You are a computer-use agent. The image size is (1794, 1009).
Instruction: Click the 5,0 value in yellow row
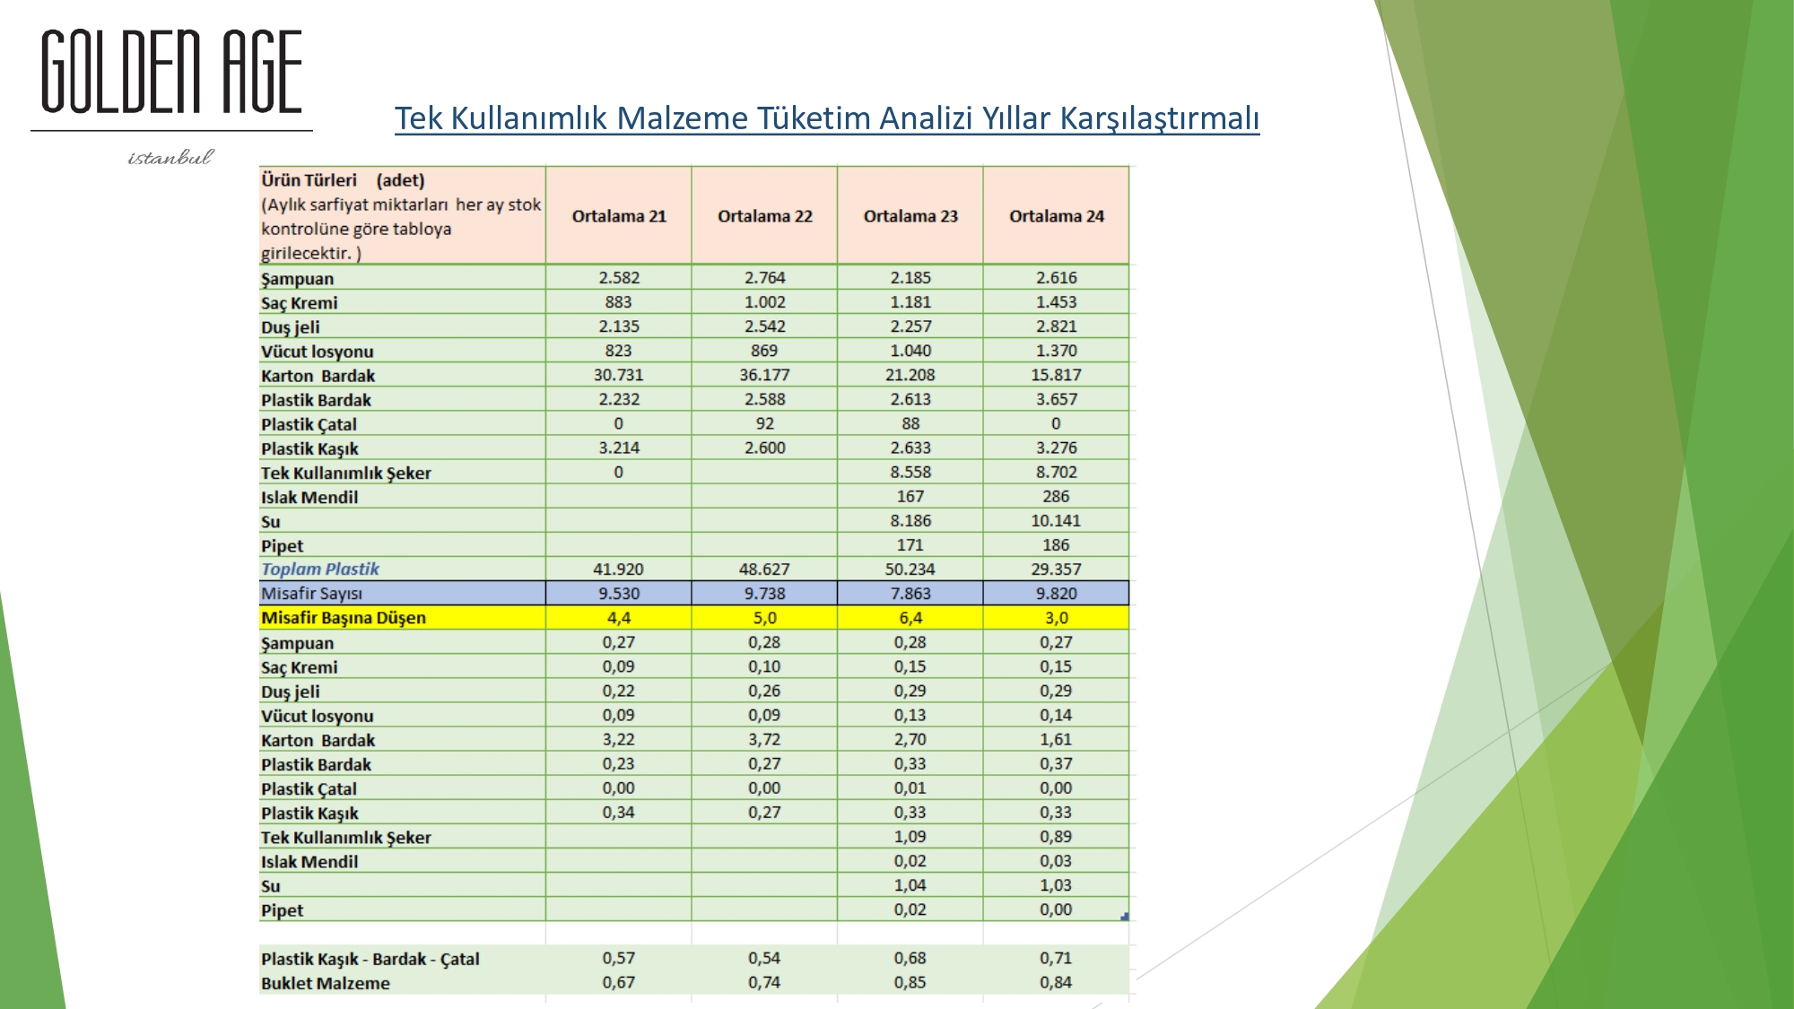click(764, 617)
